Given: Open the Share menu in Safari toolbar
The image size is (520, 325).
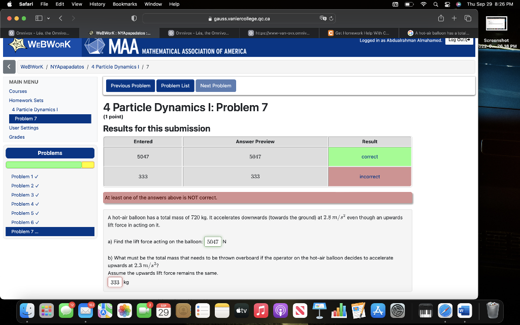Looking at the screenshot, I should [x=441, y=18].
